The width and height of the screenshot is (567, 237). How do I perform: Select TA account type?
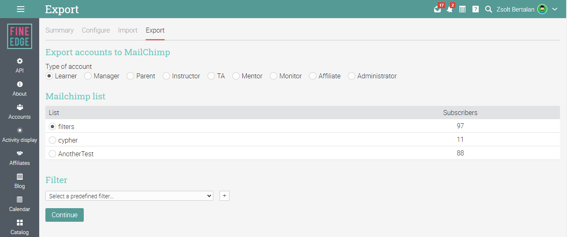point(211,76)
